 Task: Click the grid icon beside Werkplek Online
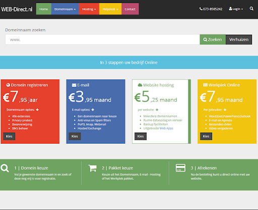point(205,85)
